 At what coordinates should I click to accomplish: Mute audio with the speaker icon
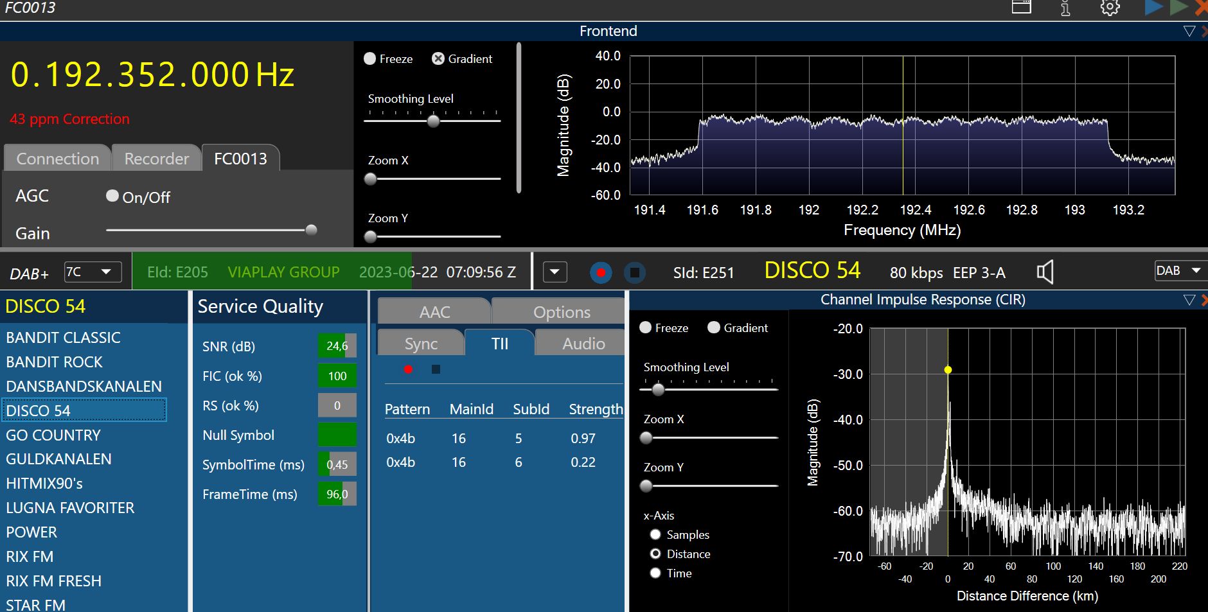pyautogui.click(x=1045, y=272)
